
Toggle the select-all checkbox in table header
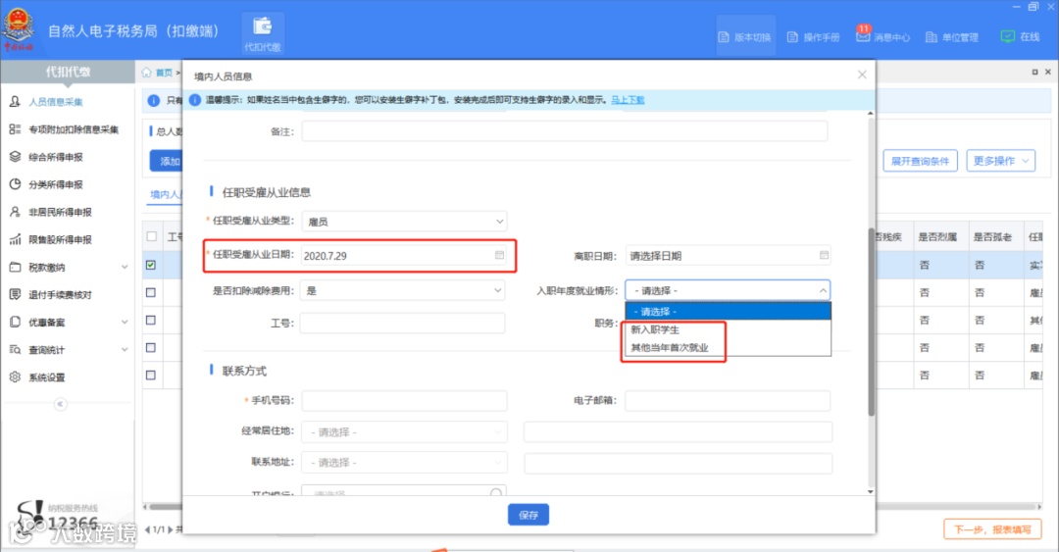[x=151, y=236]
